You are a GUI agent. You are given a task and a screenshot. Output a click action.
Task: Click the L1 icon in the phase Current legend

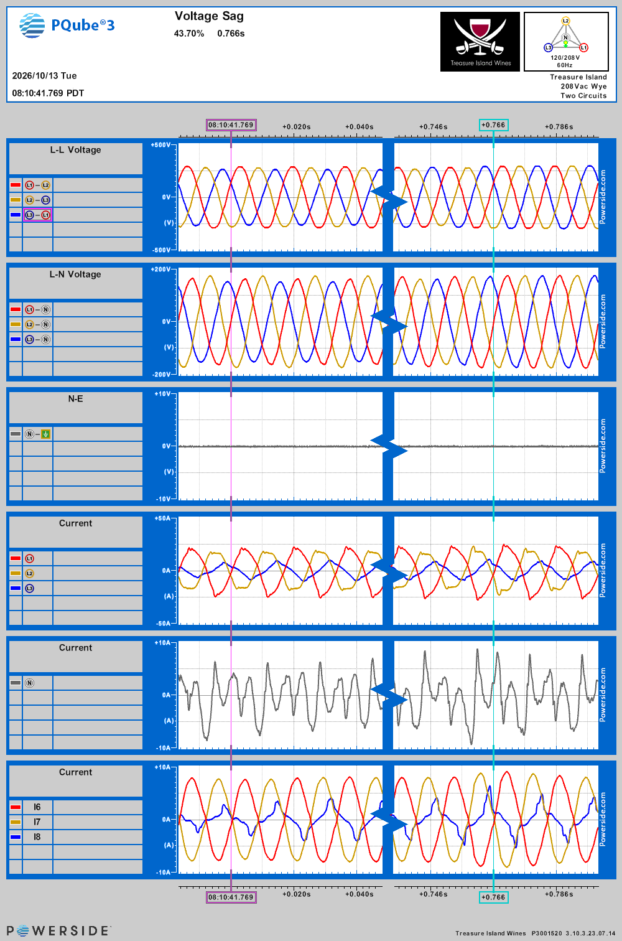coord(29,558)
